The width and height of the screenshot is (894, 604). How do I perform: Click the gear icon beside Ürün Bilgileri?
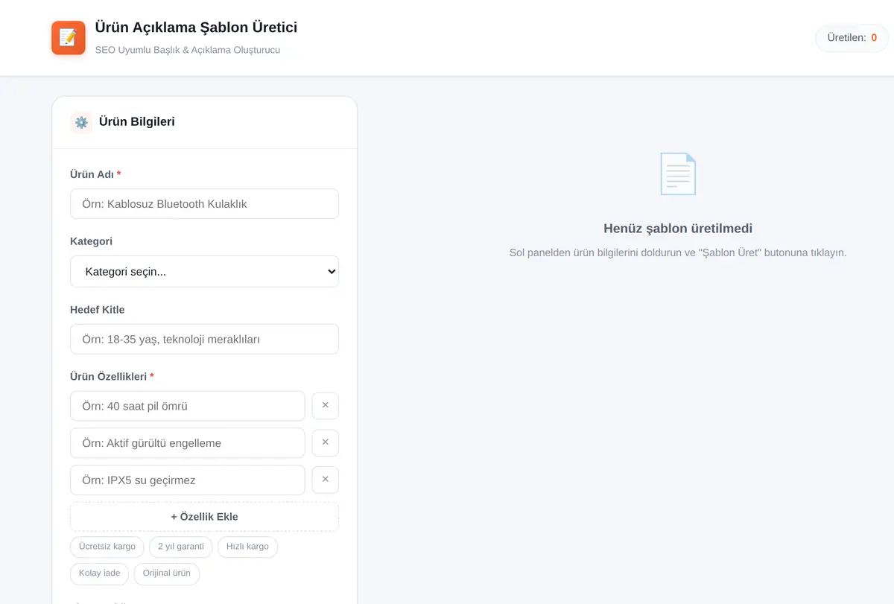(x=81, y=122)
